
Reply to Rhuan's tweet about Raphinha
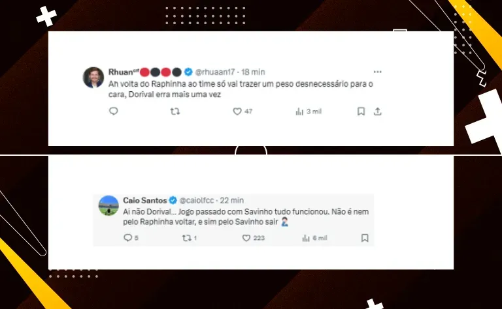point(114,111)
